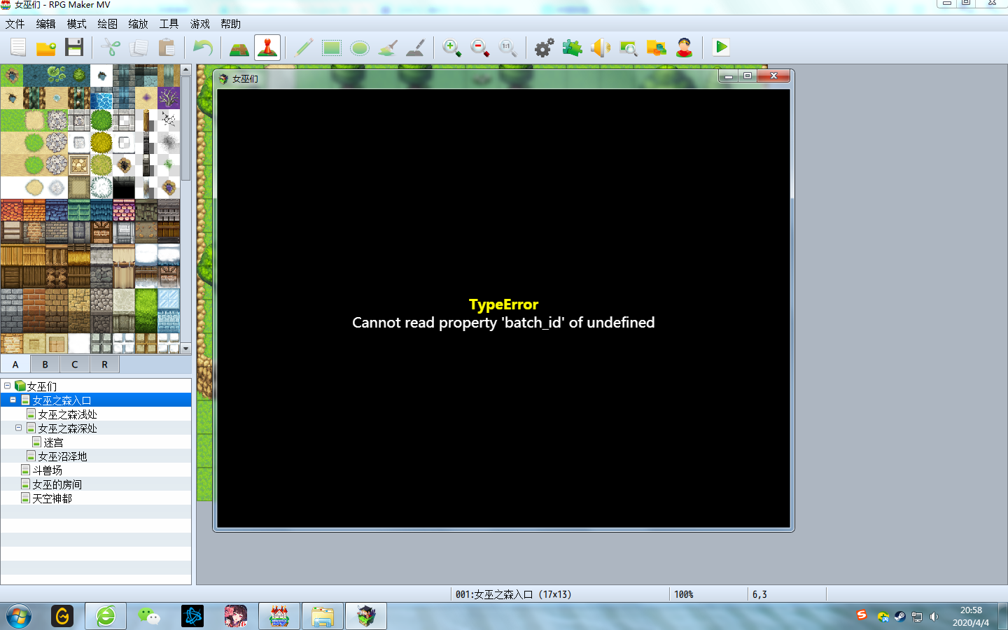Viewport: 1008px width, 630px height.
Task: Undo the last action
Action: [203, 48]
